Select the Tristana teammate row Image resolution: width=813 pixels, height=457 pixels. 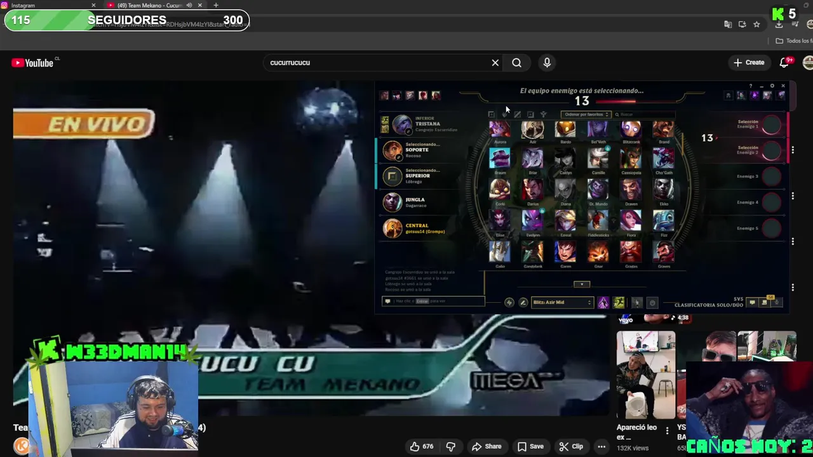(419, 124)
